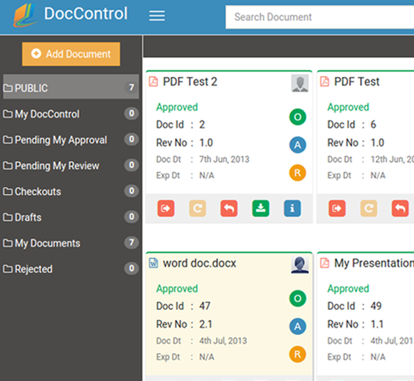Click the orange R badge on word doc.docx
This screenshot has height=381, width=414.
[297, 354]
